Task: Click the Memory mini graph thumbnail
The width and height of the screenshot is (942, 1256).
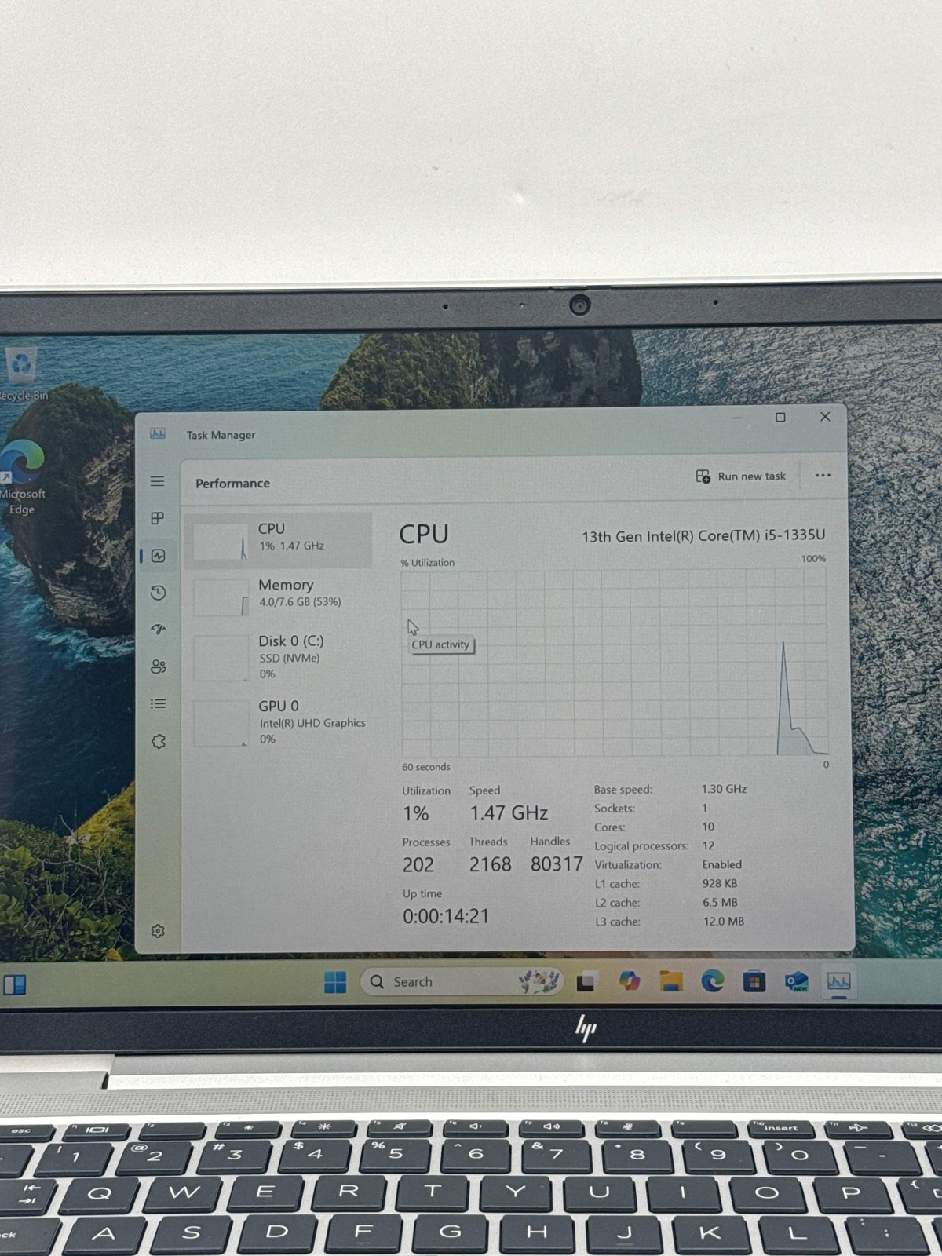Action: tap(221, 597)
